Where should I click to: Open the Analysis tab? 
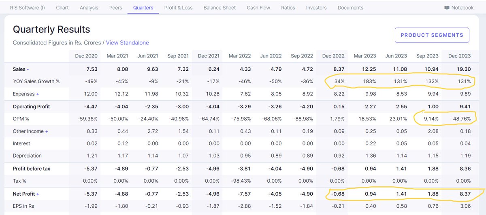(89, 8)
